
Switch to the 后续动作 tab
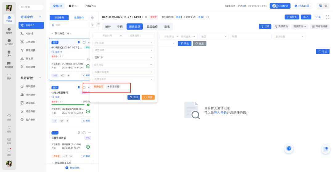pos(152,27)
